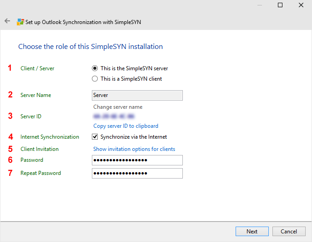Viewport: 312px width, 242px height.
Task: Choose 'This is a SimpleSYN client' option
Action: click(95, 79)
